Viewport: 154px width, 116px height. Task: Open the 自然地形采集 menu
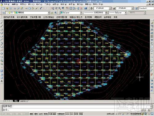[x=9, y=17]
